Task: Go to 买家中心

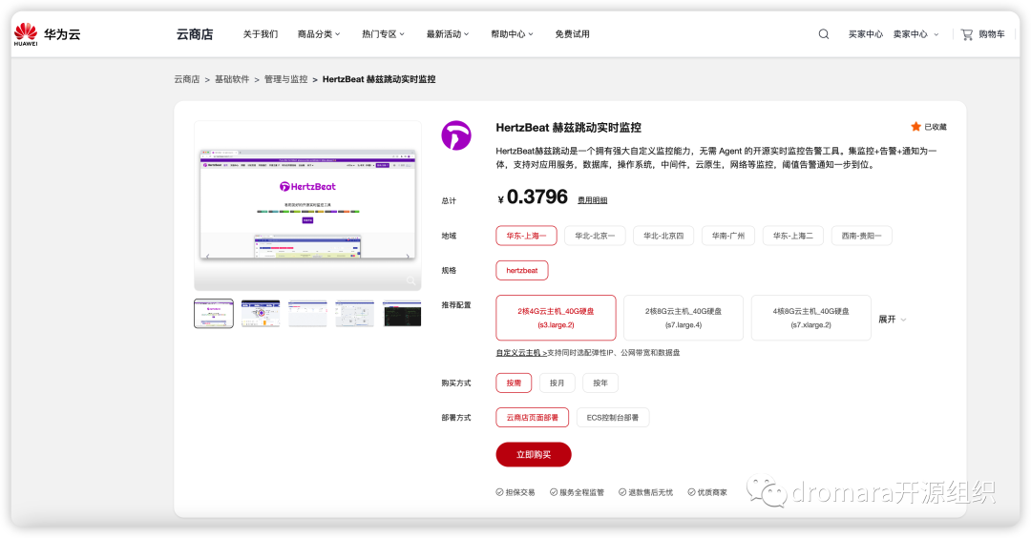Action: 865,34
